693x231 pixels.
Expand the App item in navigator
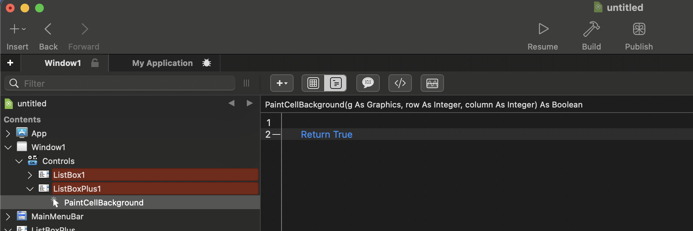(8, 134)
